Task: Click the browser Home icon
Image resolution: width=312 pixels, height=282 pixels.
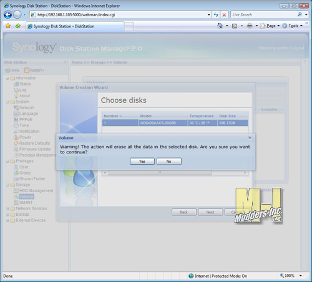Action: point(220,26)
